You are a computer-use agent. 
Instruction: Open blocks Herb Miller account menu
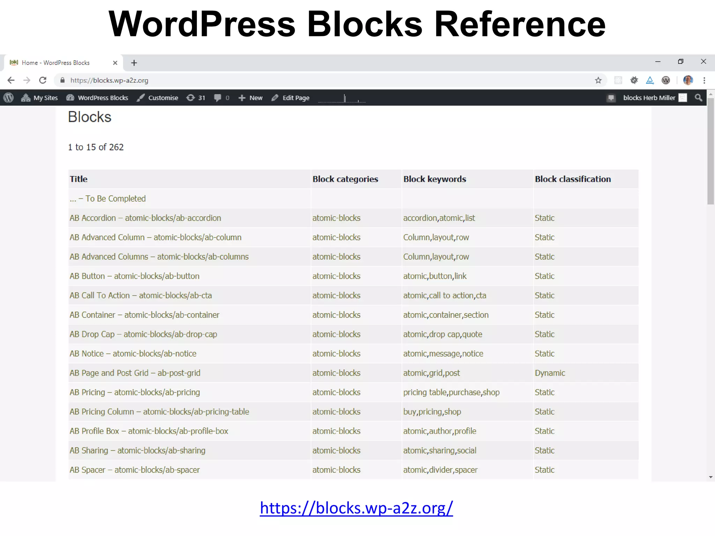coord(655,98)
